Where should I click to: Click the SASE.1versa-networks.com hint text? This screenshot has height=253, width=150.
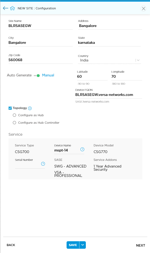pos(92,102)
